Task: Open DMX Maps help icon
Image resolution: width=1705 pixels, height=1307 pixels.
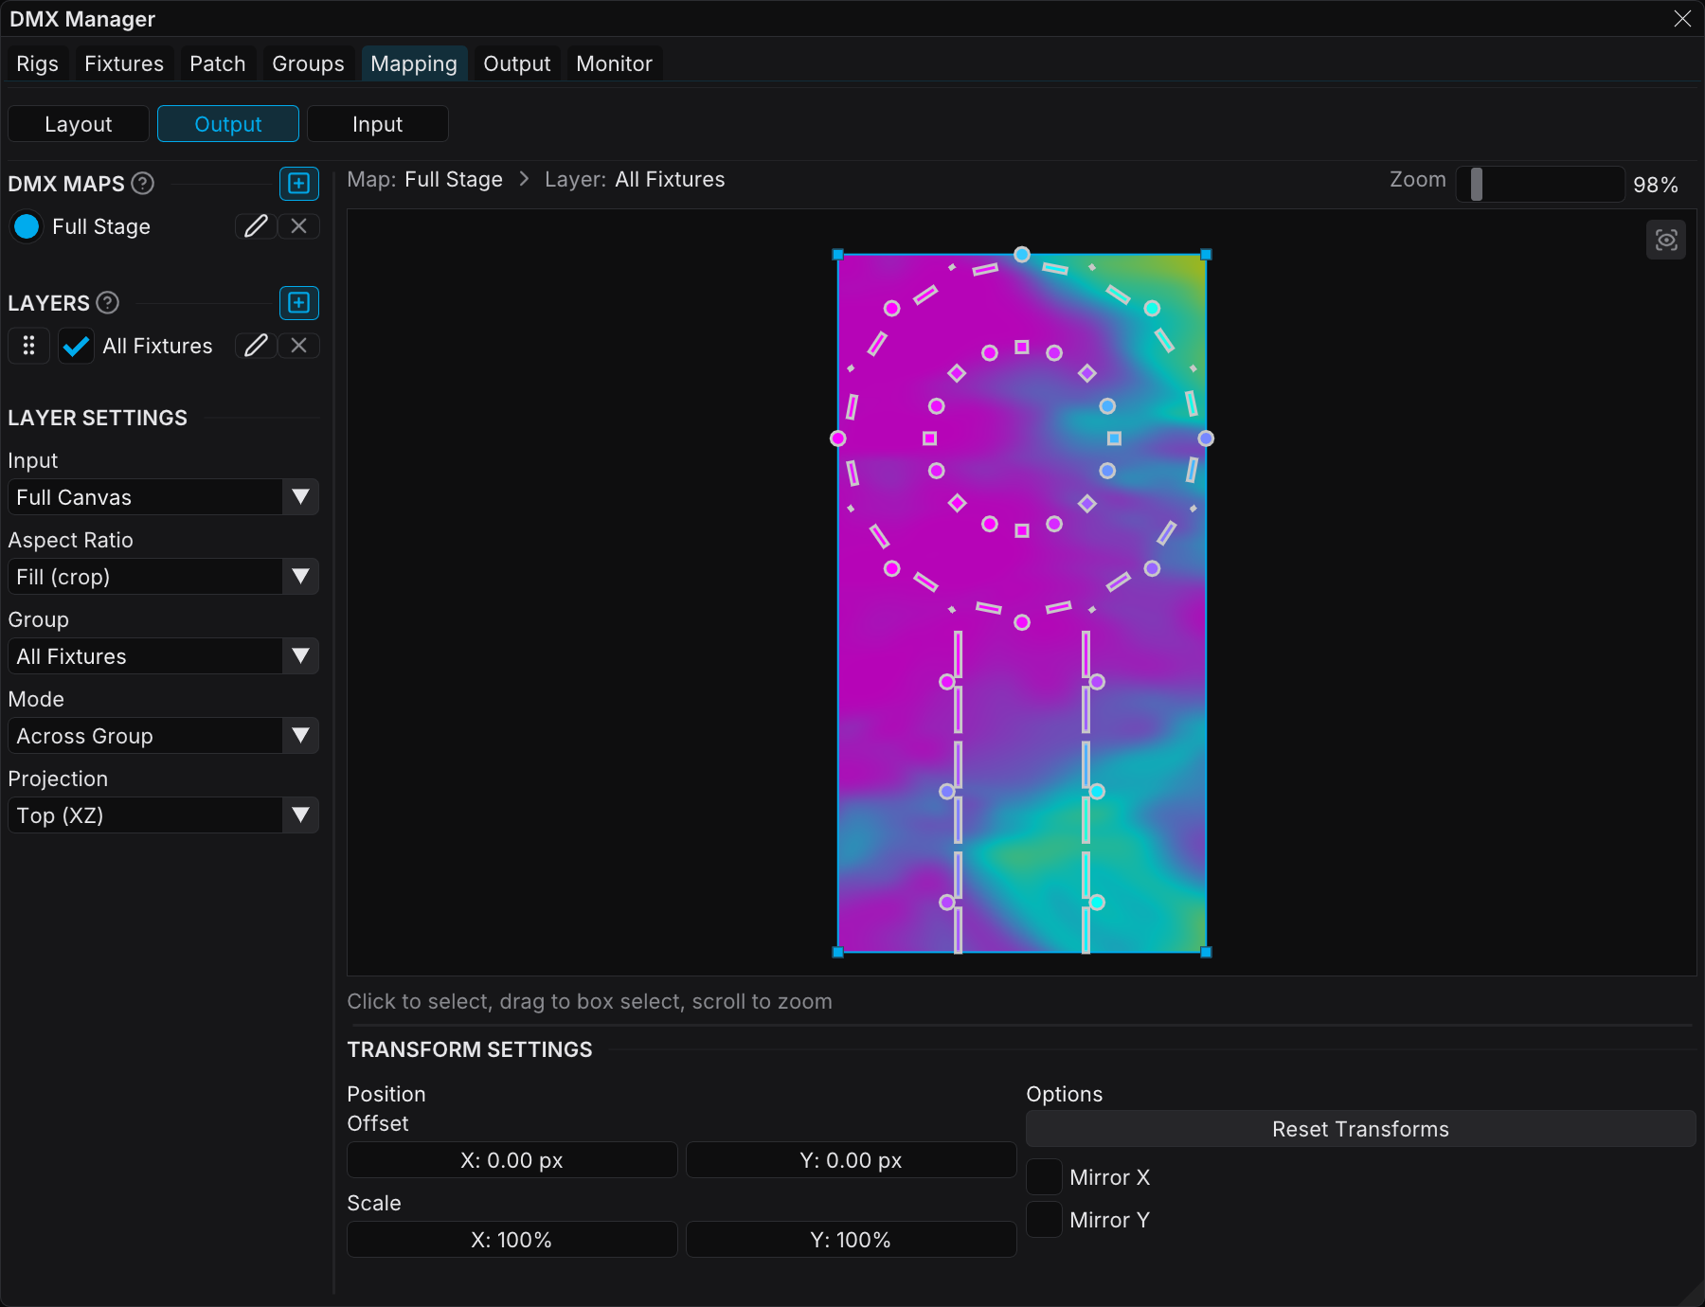Action: click(x=143, y=183)
